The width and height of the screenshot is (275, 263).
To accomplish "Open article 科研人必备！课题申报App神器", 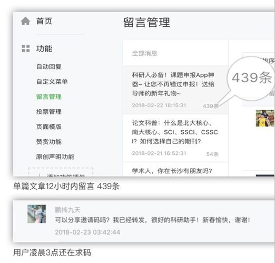I will [173, 84].
